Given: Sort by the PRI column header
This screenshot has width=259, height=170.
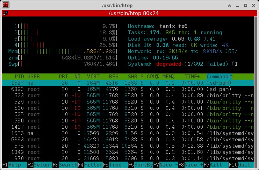Looking at the screenshot, I should 63,77.
